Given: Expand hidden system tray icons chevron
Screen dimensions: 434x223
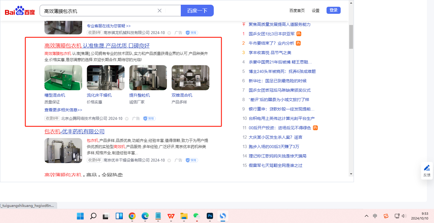Looking at the screenshot, I should pos(366,216).
